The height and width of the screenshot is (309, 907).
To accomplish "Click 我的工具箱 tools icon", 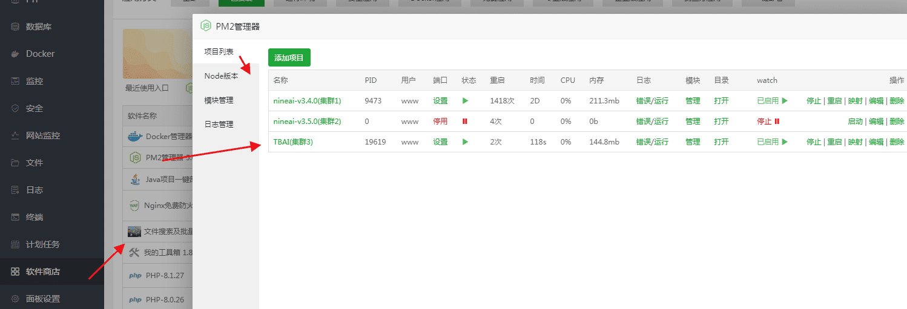I will tap(134, 252).
